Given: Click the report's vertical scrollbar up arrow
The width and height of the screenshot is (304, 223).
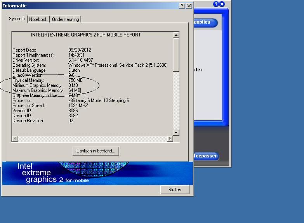Looking at the screenshot, I should pos(176,35).
